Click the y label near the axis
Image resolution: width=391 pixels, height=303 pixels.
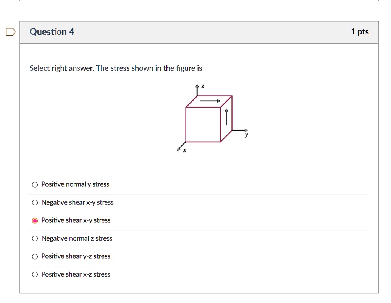[246, 135]
